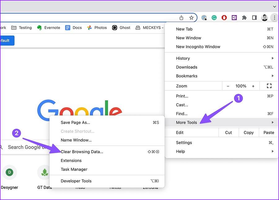Open the Evernote bookmark
The height and width of the screenshot is (200, 279).
48,28
